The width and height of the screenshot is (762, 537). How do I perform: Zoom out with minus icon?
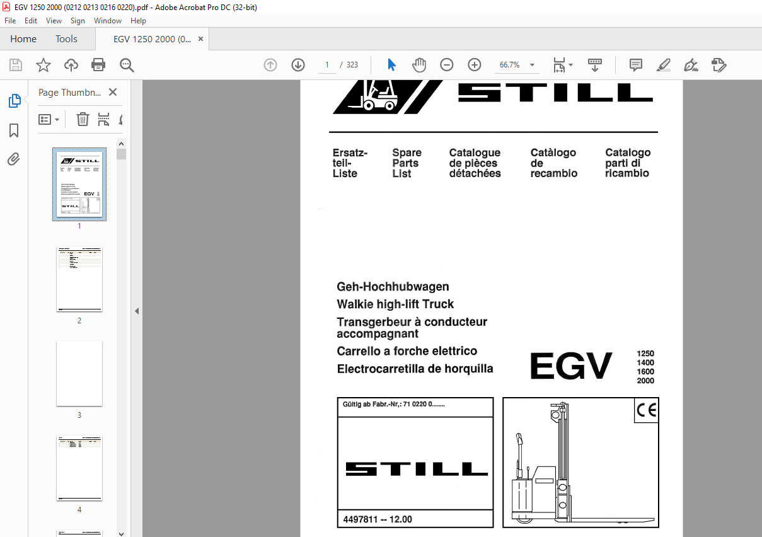point(447,65)
